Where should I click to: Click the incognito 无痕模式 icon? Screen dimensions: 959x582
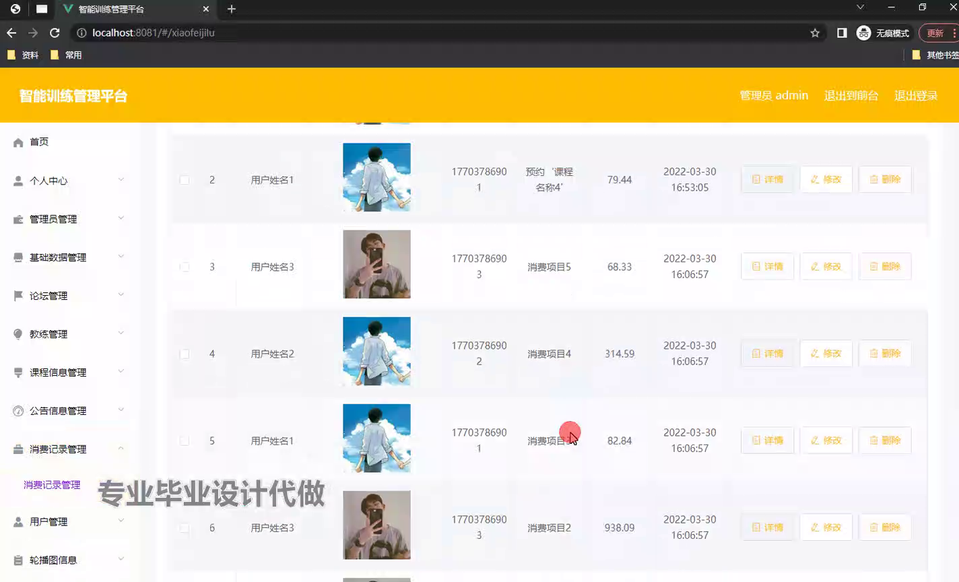(x=863, y=32)
